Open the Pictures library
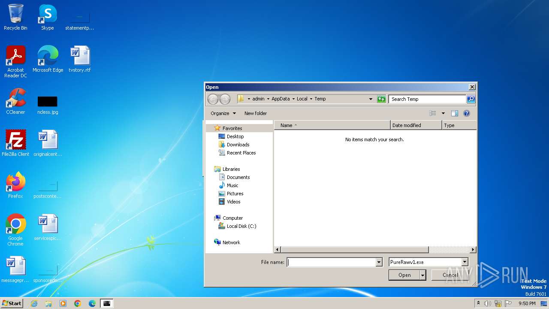The width and height of the screenshot is (549, 309). 235,194
